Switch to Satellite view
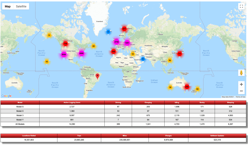 pos(21,6)
